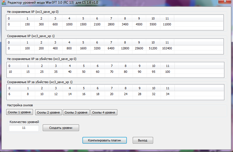The height and width of the screenshot is (152, 233).
Task: Select kill XP cell with value 95
Action: coord(153,72)
